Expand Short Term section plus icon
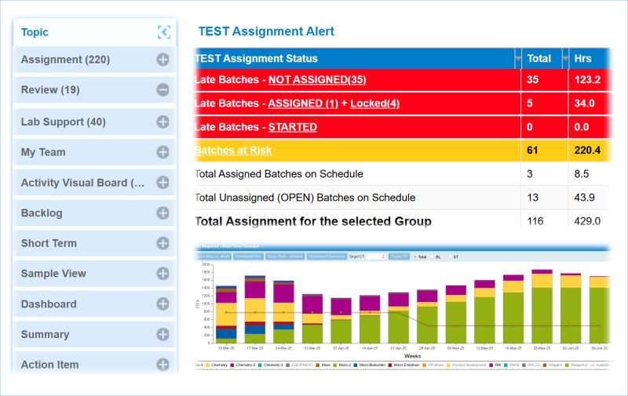Image resolution: width=628 pixels, height=396 pixels. [x=162, y=243]
